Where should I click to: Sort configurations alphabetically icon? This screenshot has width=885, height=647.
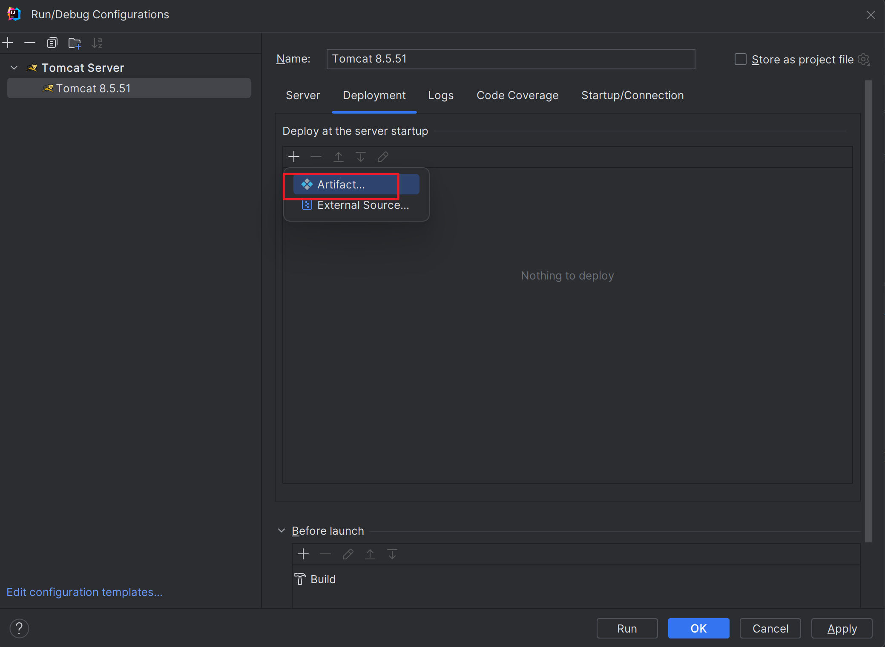[x=97, y=43]
